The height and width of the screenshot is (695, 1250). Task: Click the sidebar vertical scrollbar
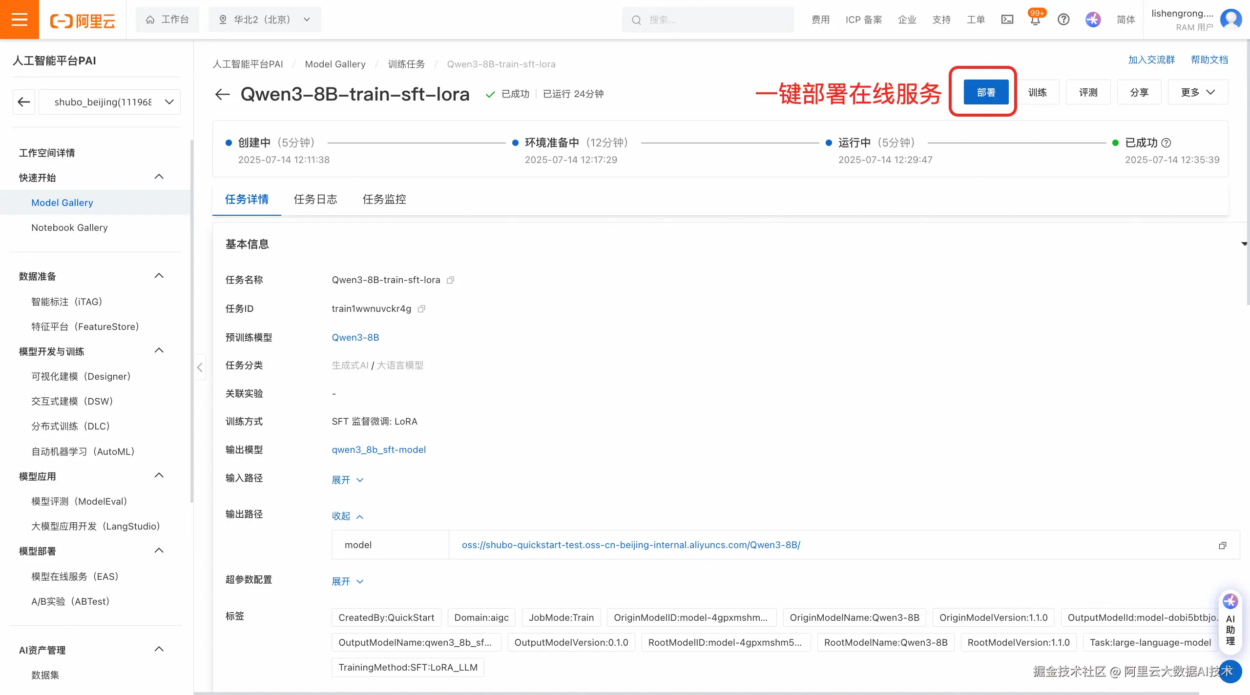tap(192, 321)
